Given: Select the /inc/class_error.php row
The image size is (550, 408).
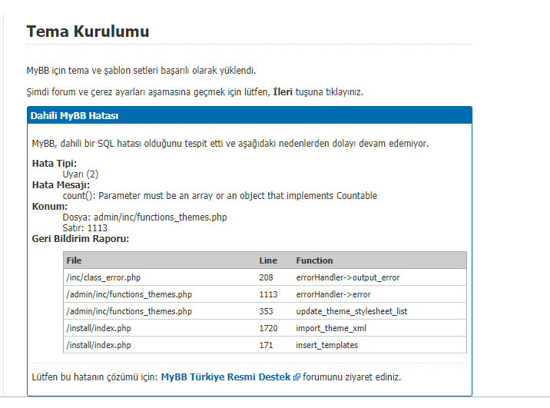Looking at the screenshot, I should coord(265,277).
